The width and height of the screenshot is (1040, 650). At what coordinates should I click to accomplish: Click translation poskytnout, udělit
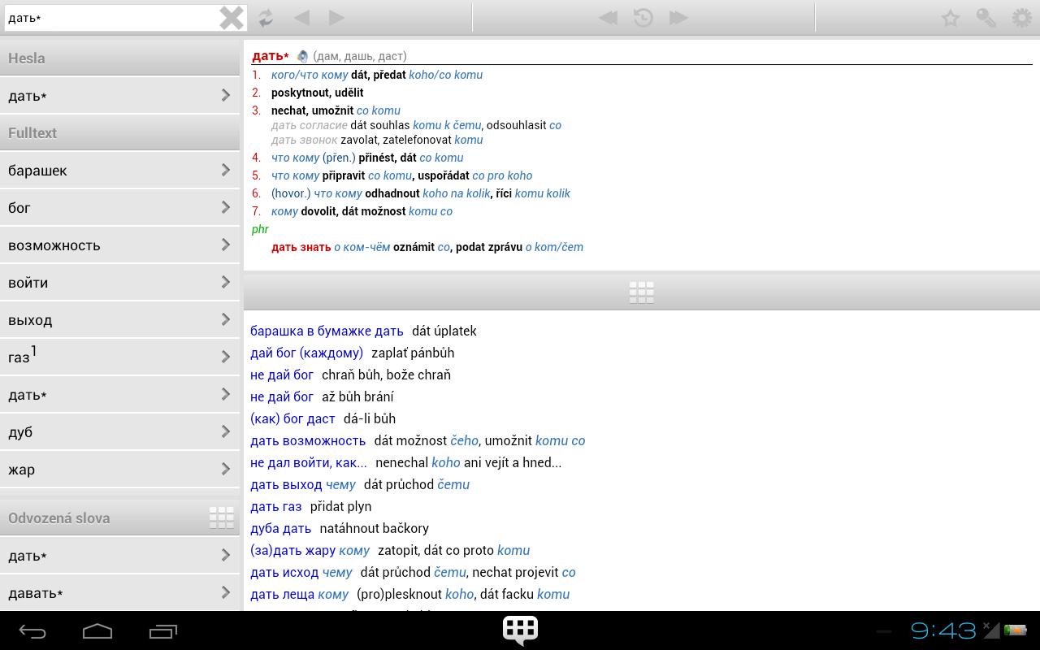pos(317,93)
